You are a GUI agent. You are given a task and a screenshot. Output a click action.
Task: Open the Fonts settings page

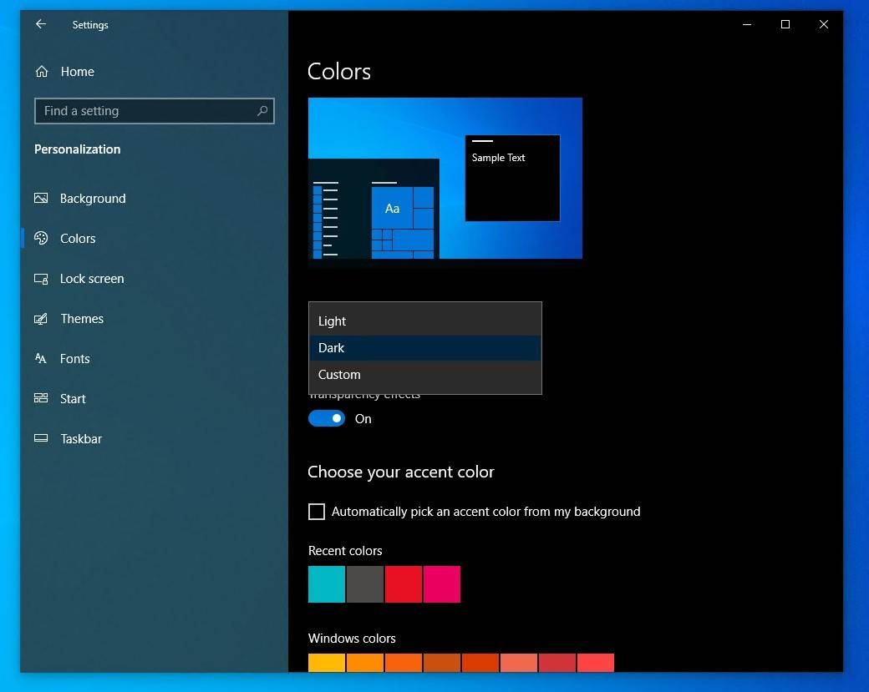coord(154,358)
